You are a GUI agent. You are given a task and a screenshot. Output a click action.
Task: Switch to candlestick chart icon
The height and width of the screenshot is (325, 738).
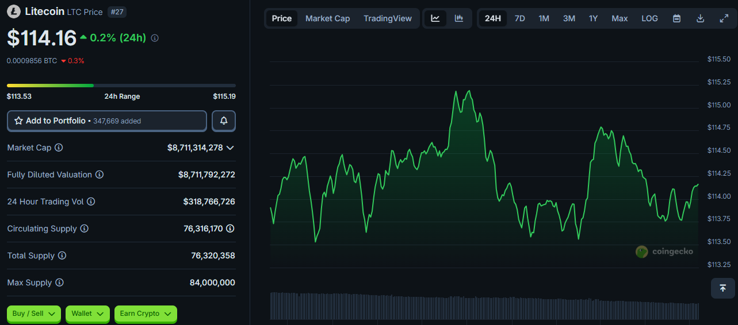click(459, 18)
